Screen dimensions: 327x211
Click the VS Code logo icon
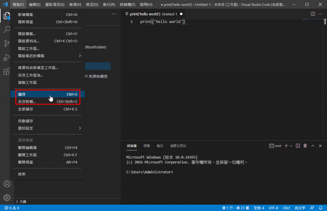[5, 4]
